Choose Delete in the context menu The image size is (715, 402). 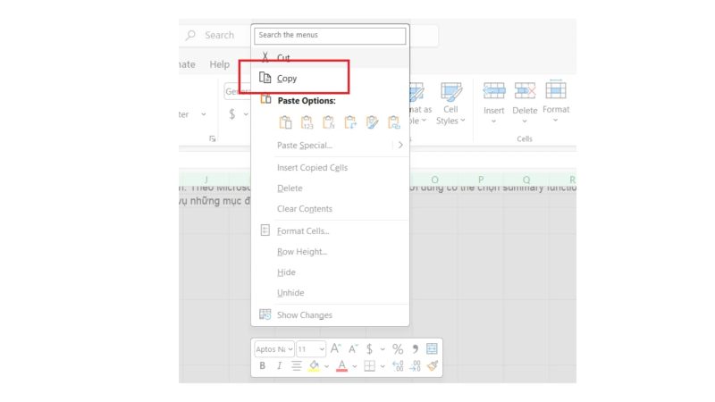pos(290,188)
